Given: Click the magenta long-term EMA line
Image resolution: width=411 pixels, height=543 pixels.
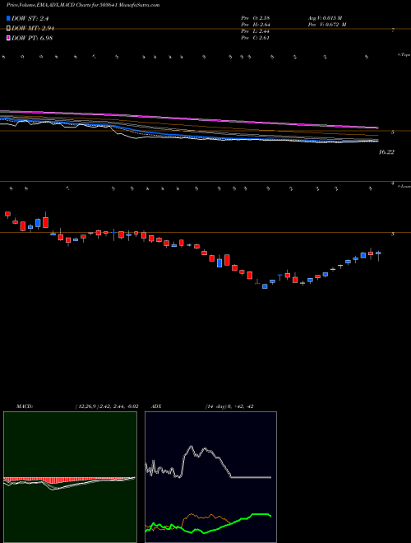Looking at the screenshot, I should [188, 118].
